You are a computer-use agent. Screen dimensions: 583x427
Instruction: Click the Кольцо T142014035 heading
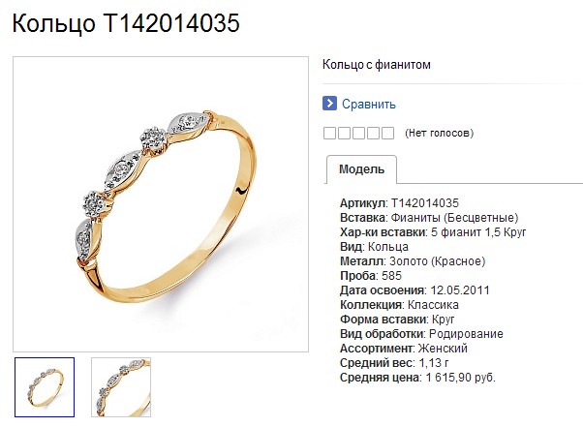coord(126,23)
